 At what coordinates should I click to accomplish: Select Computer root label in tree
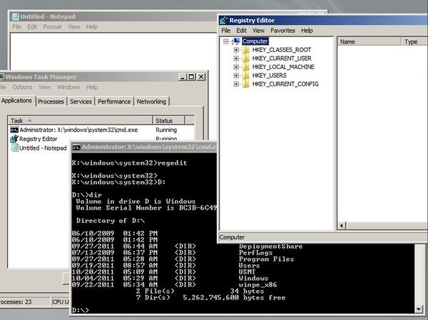click(255, 41)
